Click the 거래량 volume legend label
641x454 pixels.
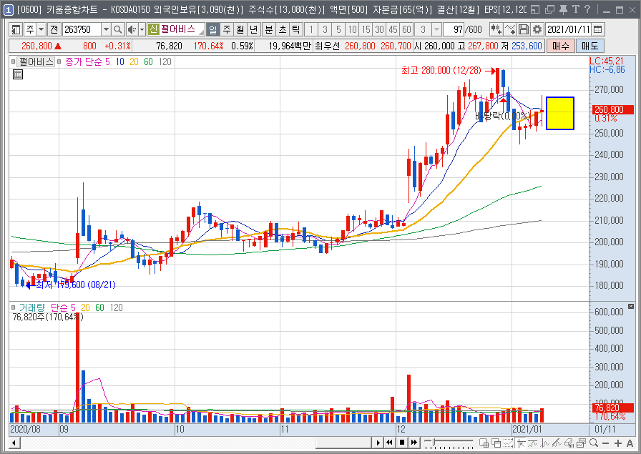coord(32,307)
